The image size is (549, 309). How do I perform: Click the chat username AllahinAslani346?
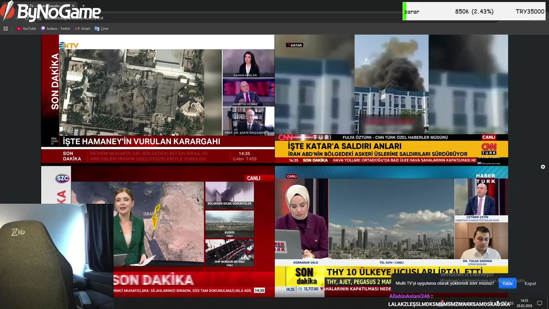pyautogui.click(x=409, y=296)
